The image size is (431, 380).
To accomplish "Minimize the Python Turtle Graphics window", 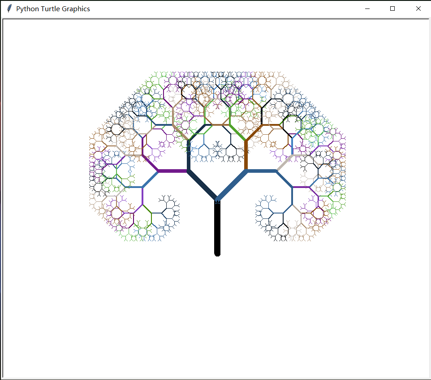I will (367, 9).
